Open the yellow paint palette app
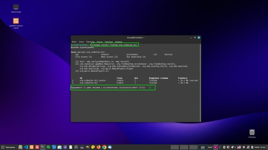 [x=93, y=147]
